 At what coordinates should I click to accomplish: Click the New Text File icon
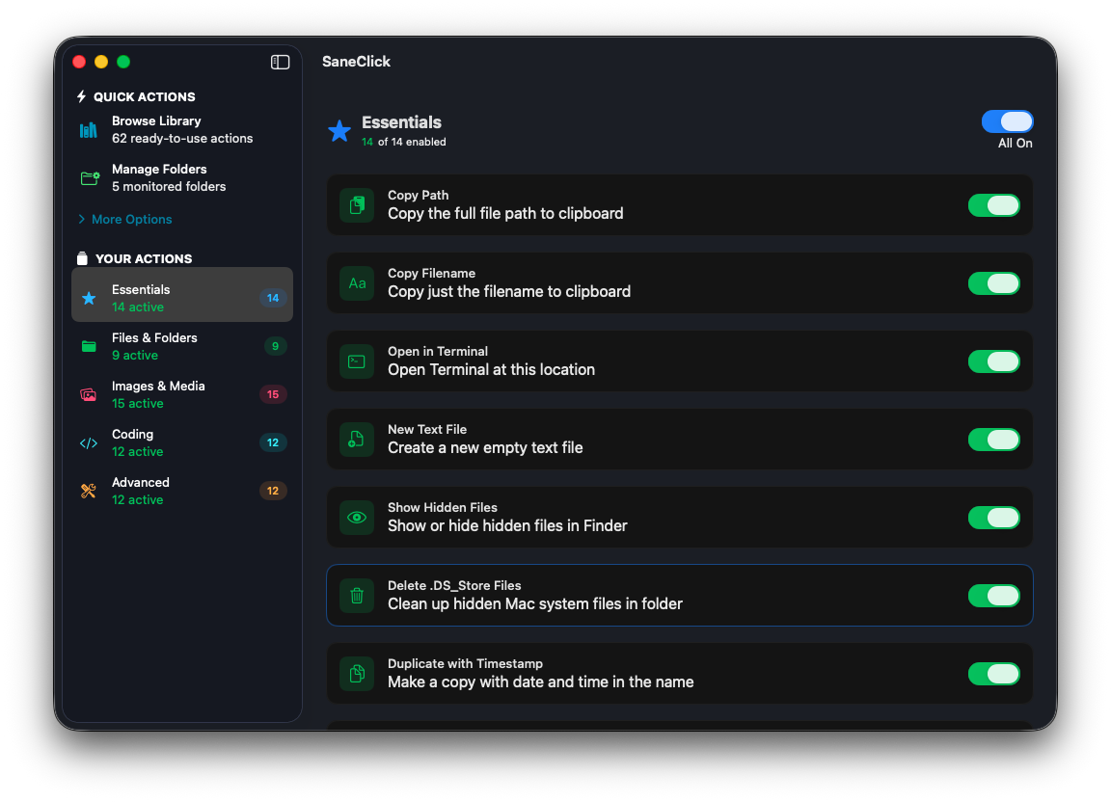coord(357,440)
